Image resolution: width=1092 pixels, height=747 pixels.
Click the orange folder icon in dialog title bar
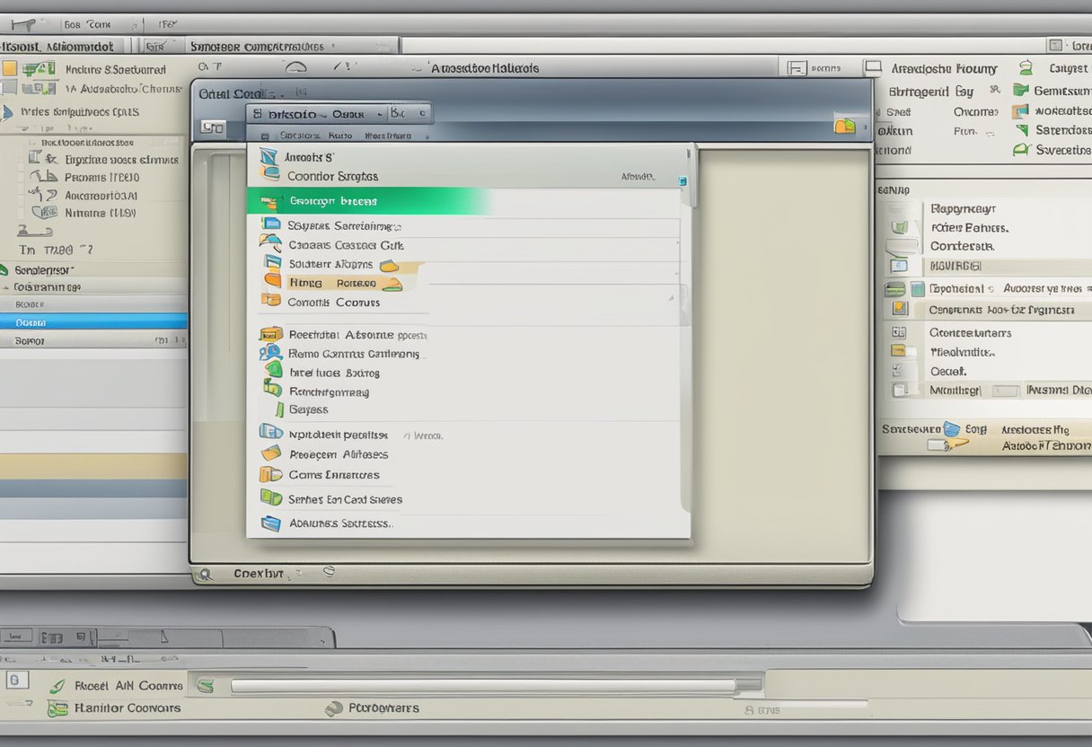844,126
